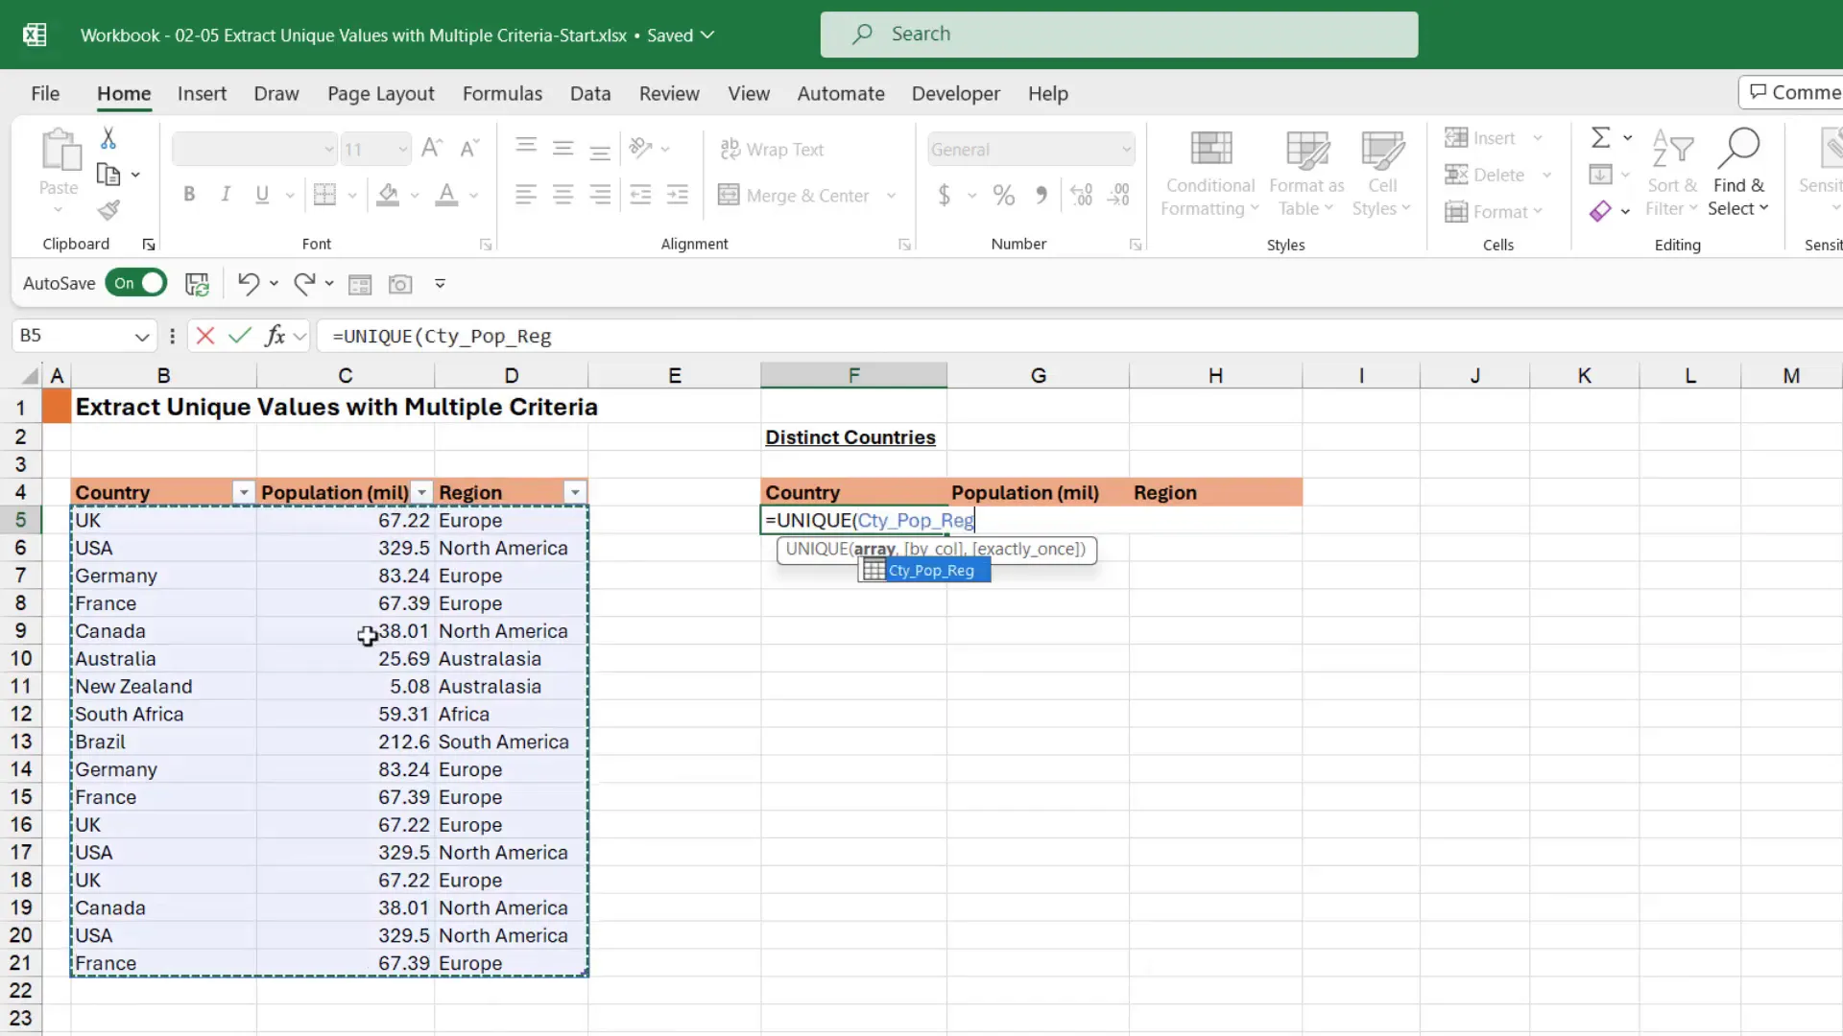The image size is (1843, 1036).
Task: Open the File tab
Action: click(x=45, y=93)
